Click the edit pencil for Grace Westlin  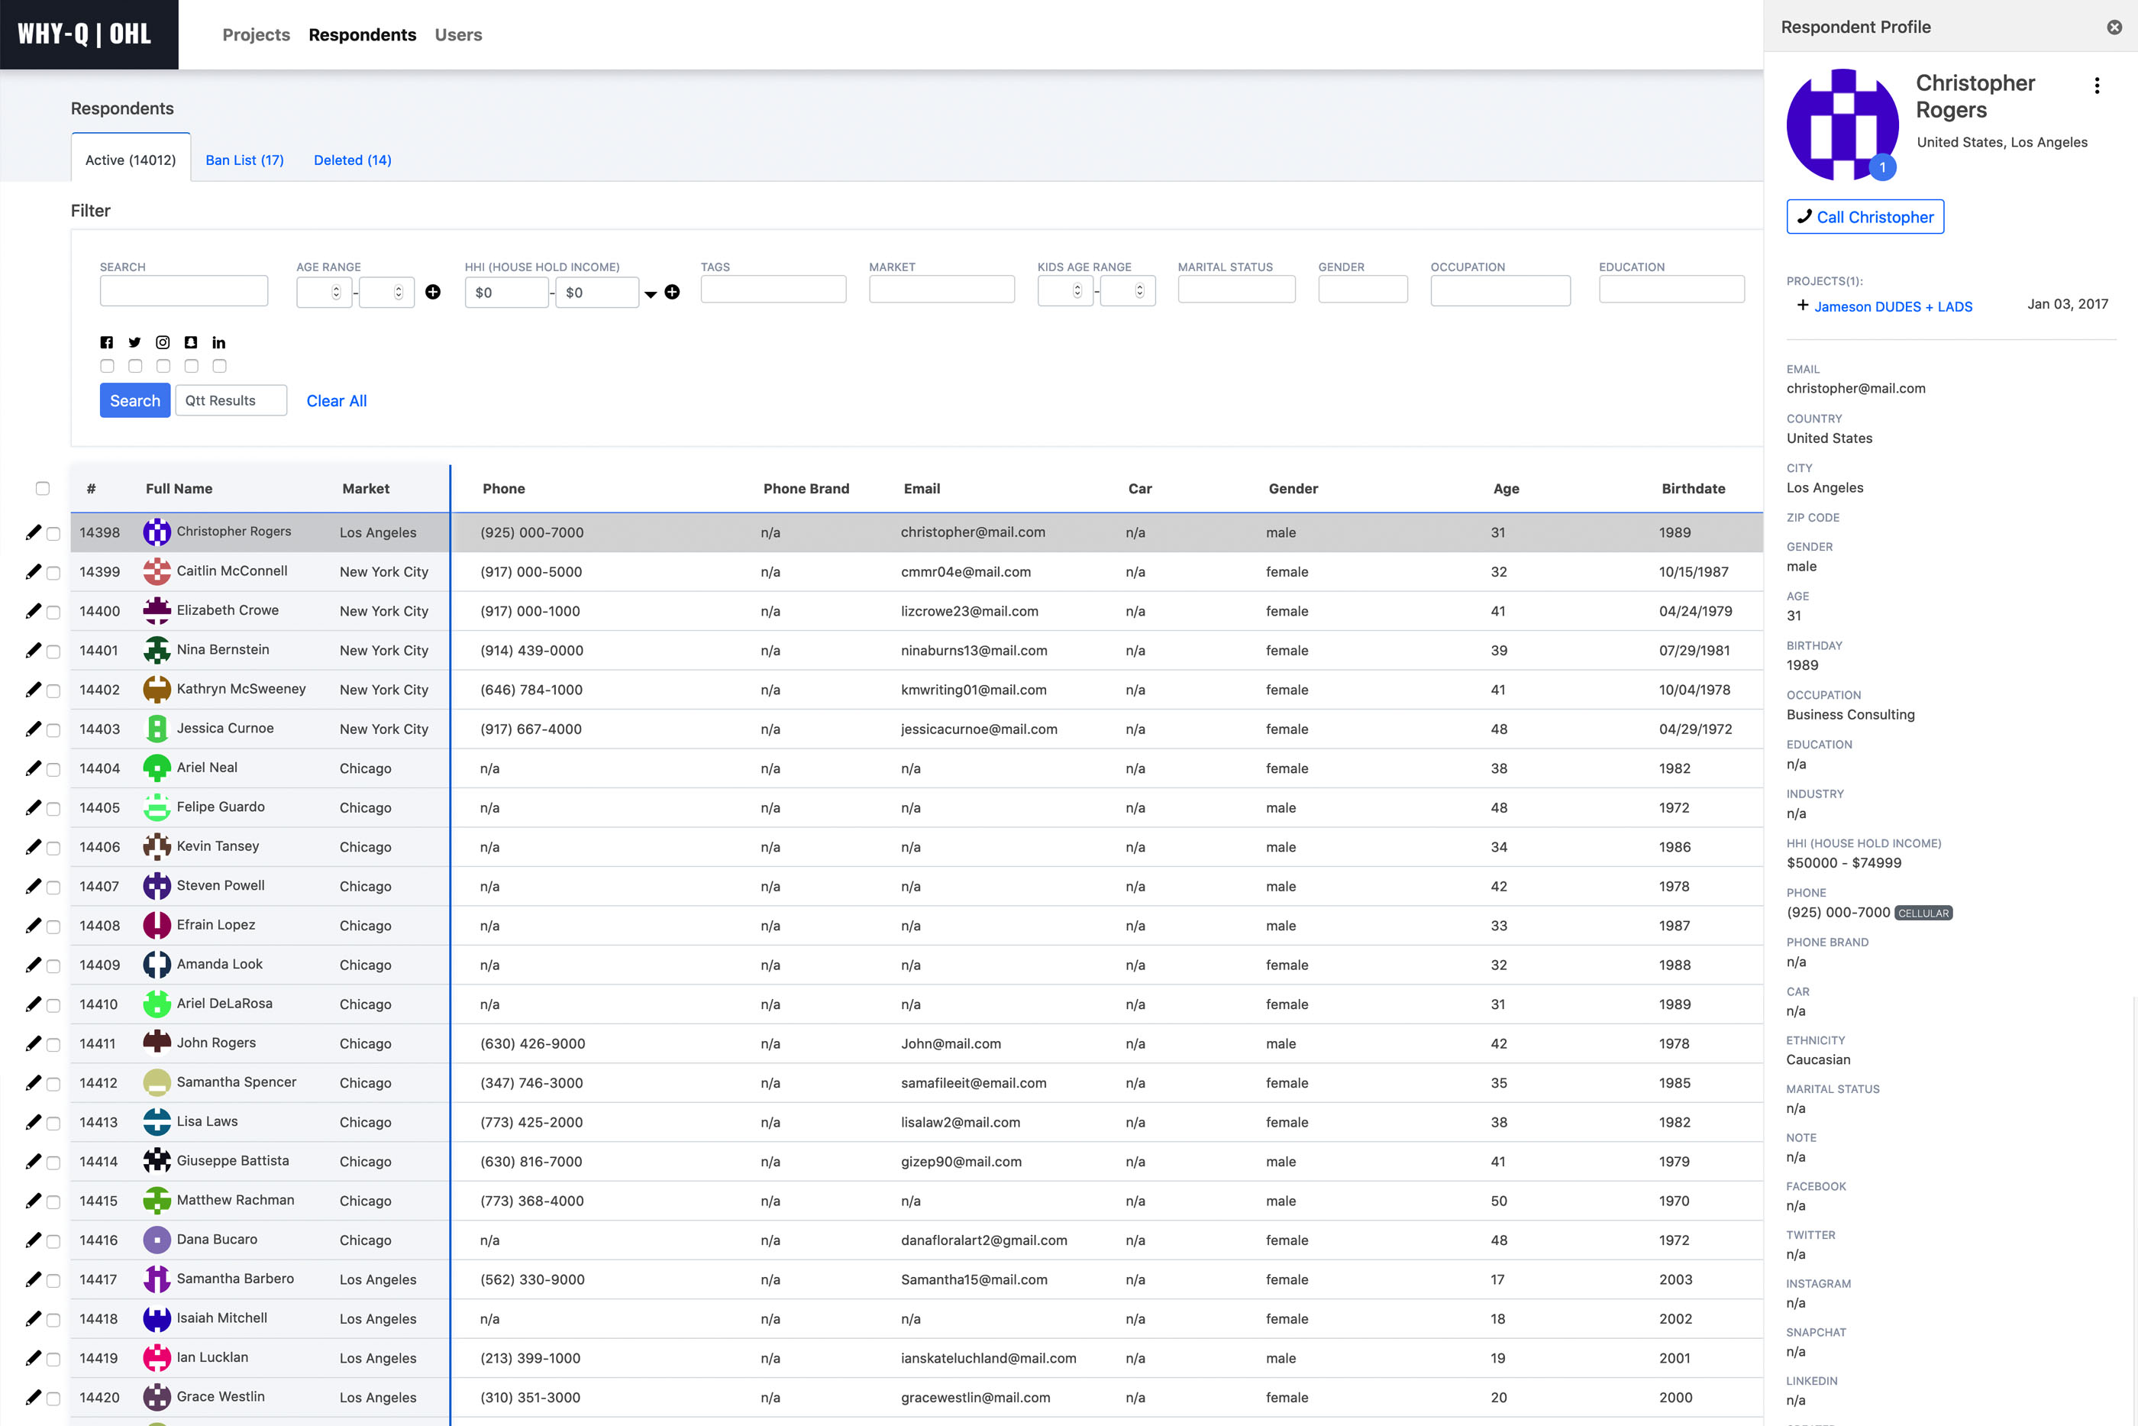[x=34, y=1397]
